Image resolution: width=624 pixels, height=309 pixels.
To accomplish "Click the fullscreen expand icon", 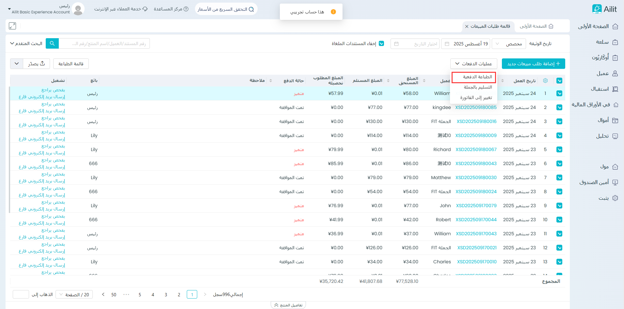I will 12,26.
